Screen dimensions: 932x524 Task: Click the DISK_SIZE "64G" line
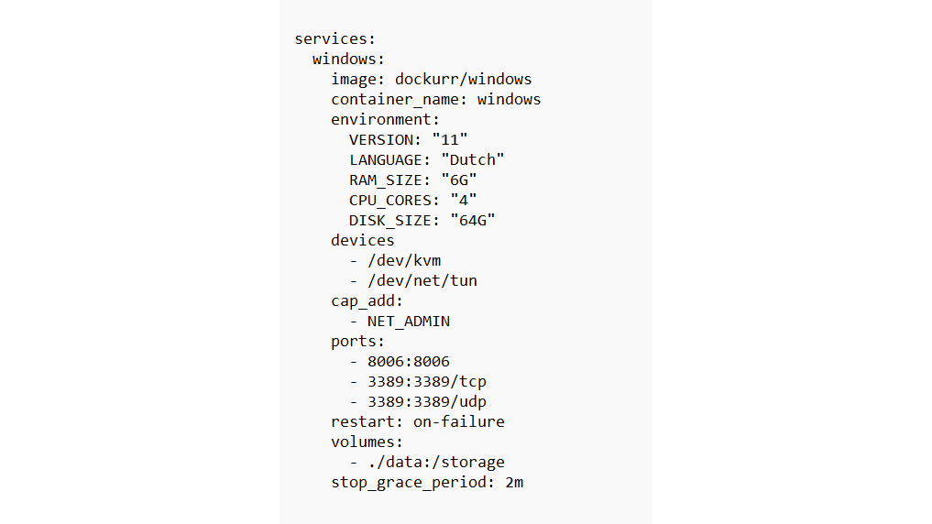[x=422, y=220]
